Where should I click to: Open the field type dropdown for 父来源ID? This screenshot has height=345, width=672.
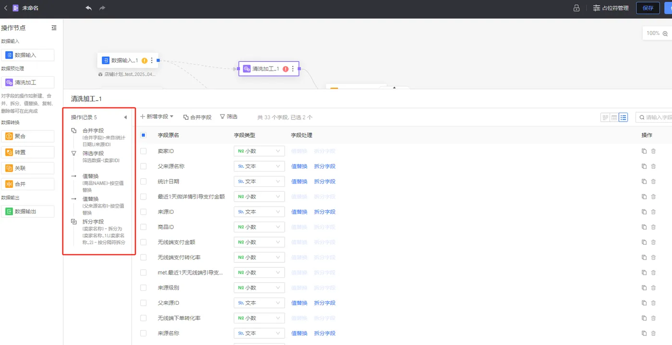pos(259,303)
